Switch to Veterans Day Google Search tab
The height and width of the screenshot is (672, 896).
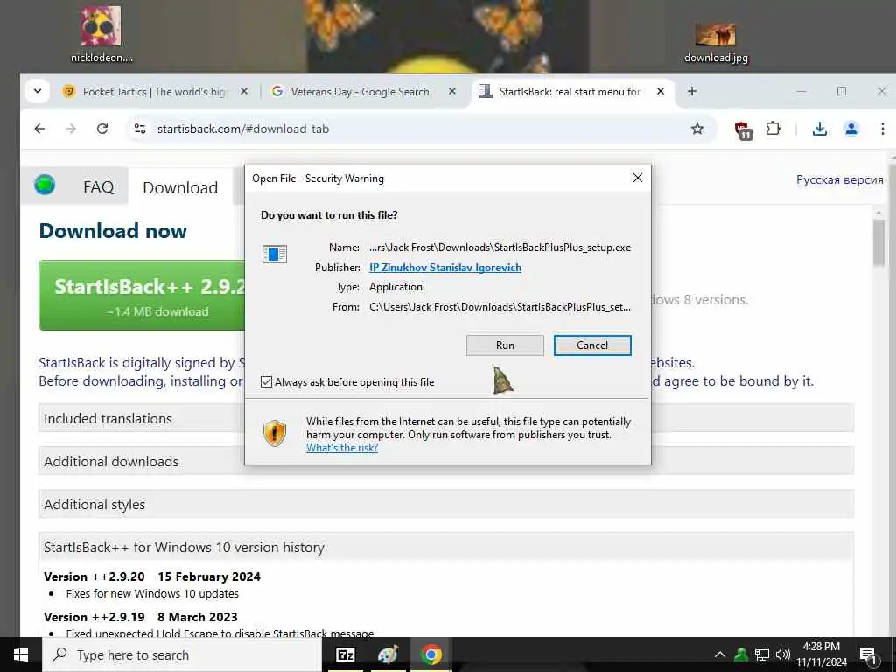[x=360, y=91]
